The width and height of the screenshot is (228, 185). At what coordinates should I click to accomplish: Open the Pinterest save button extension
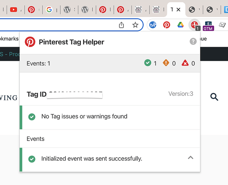coord(167,25)
